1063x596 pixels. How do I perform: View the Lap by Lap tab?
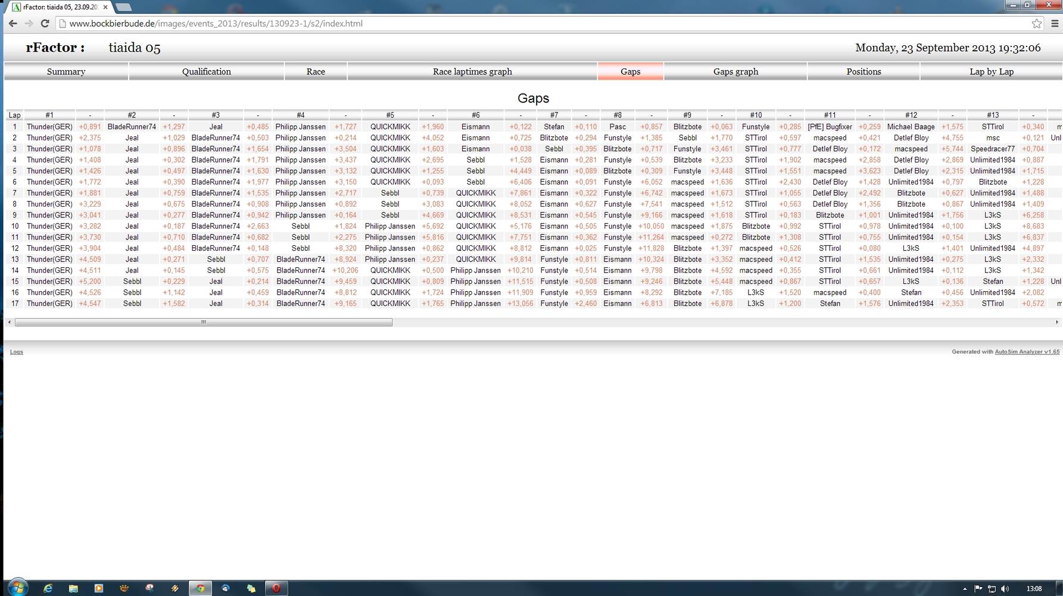[x=991, y=71]
